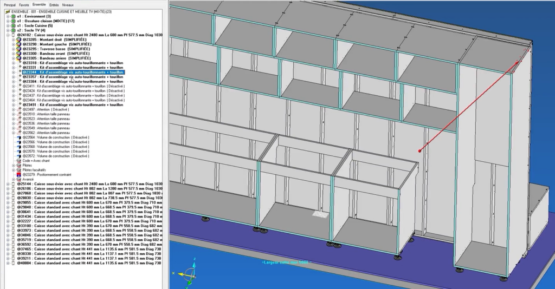Expand the @29055 Caisse standard node
555x289 pixels.
(x=8, y=202)
